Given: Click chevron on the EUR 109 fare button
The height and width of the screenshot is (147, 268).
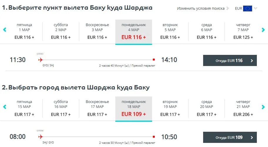Looking at the screenshot, I should click(252, 137).
